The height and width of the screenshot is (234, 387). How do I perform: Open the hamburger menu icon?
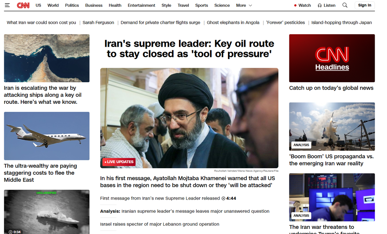(7, 5)
